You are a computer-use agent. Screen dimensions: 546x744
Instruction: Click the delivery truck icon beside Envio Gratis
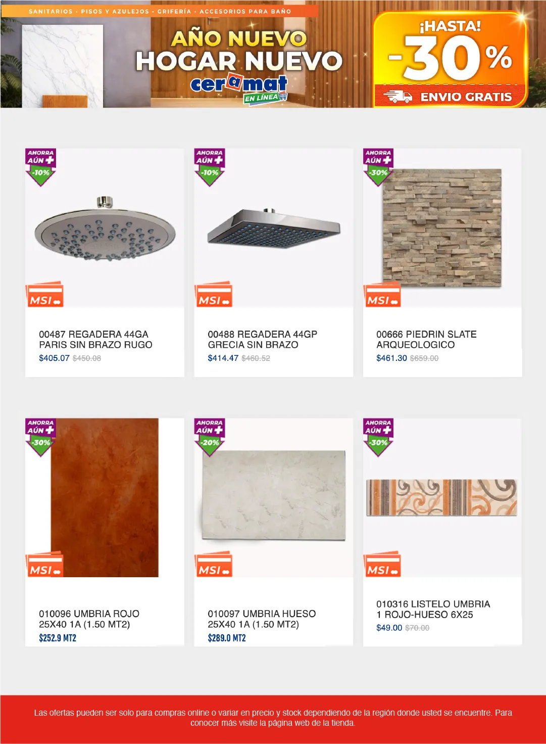pyautogui.click(x=398, y=96)
